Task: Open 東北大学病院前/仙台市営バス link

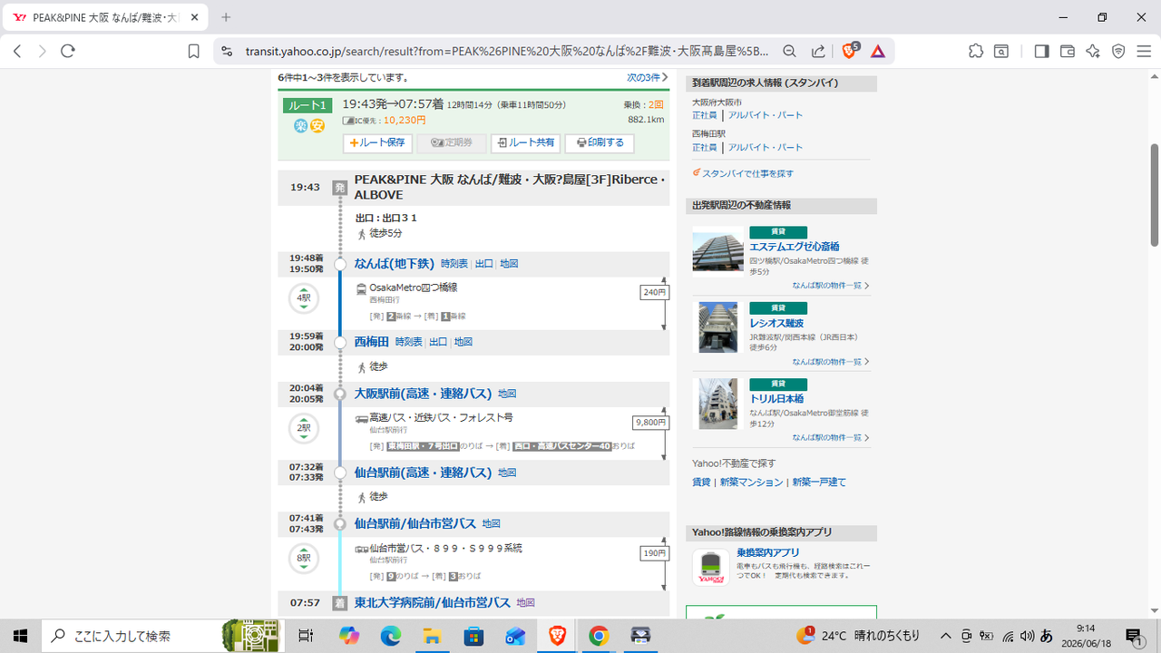Action: pyautogui.click(x=433, y=602)
